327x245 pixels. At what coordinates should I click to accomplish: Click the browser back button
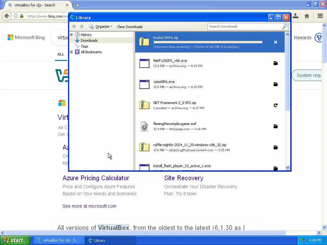7,16
